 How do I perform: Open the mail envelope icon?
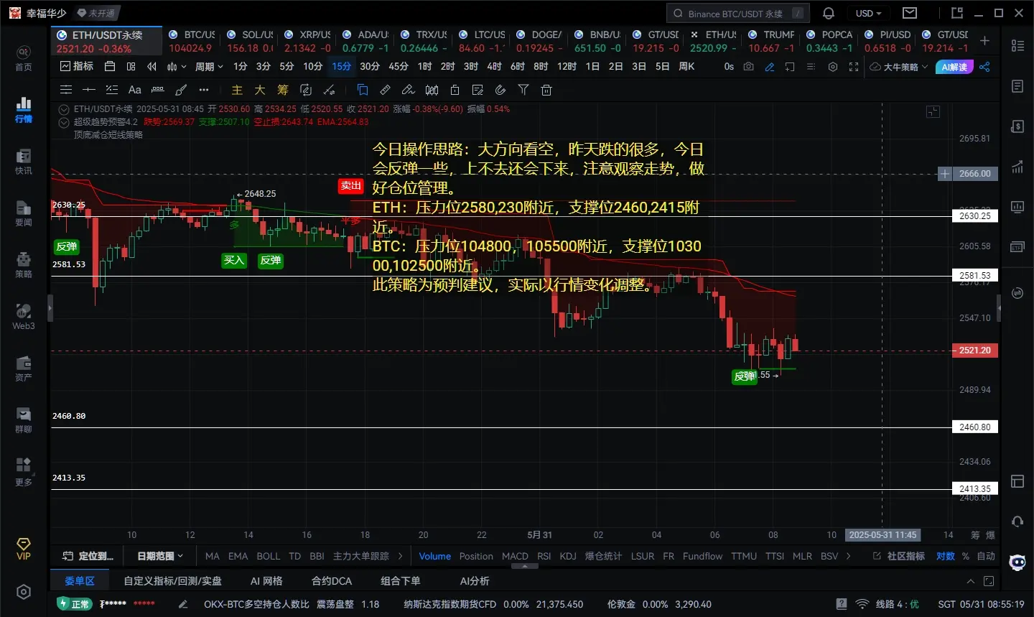(x=910, y=13)
